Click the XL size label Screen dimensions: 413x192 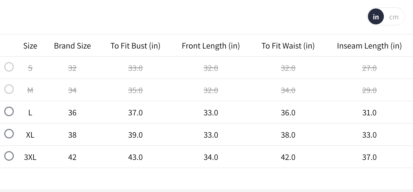click(x=30, y=135)
